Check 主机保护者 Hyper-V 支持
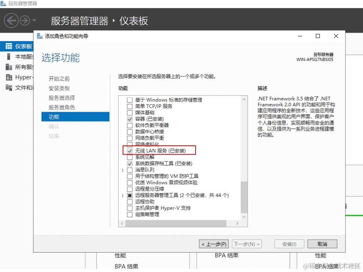The image size is (363, 272). point(130,208)
